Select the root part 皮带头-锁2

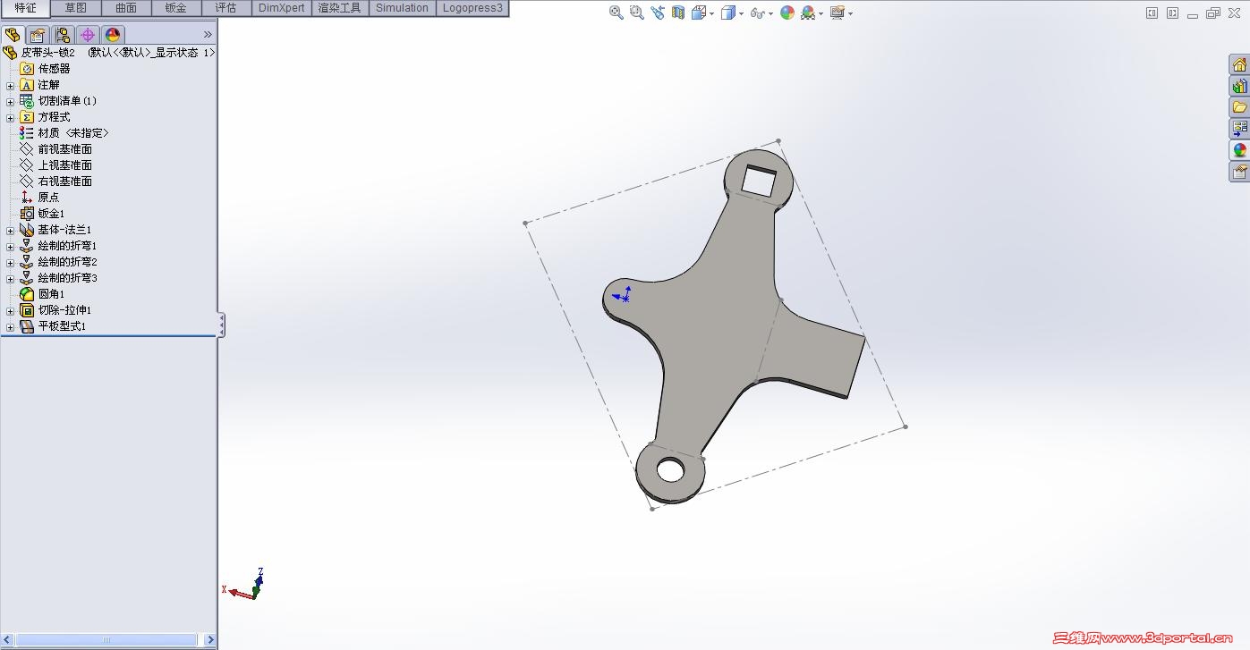point(109,53)
